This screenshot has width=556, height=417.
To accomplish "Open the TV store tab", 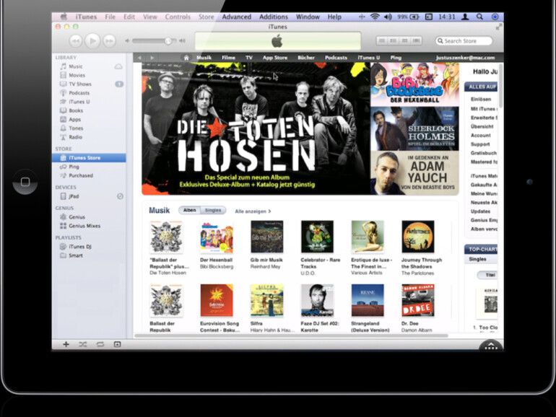I will (x=249, y=58).
